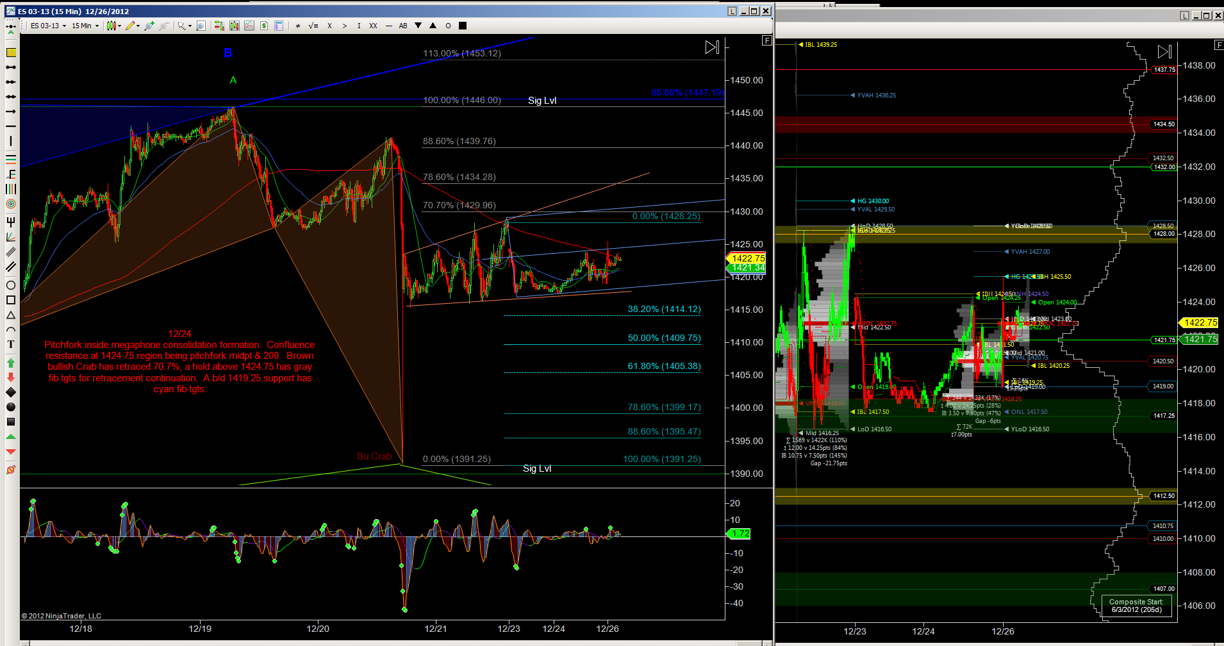Open the ES 03-13 instrument dropdown
The image size is (1224, 646).
tap(48, 26)
